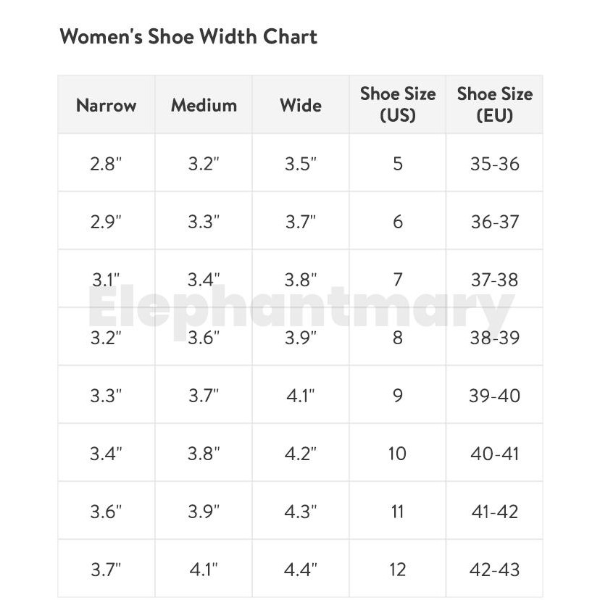Click the Shoe Size (US) header
Image resolution: width=600 pixels, height=600 pixels.
click(398, 104)
